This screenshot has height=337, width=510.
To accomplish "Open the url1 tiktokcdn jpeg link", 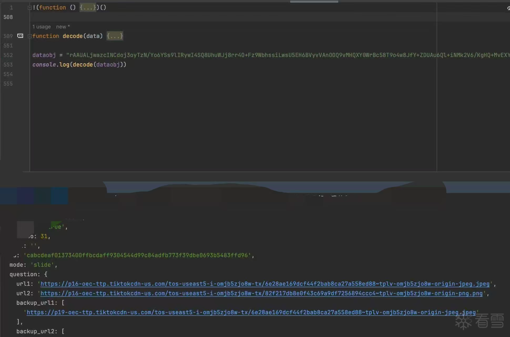I will [265, 284].
